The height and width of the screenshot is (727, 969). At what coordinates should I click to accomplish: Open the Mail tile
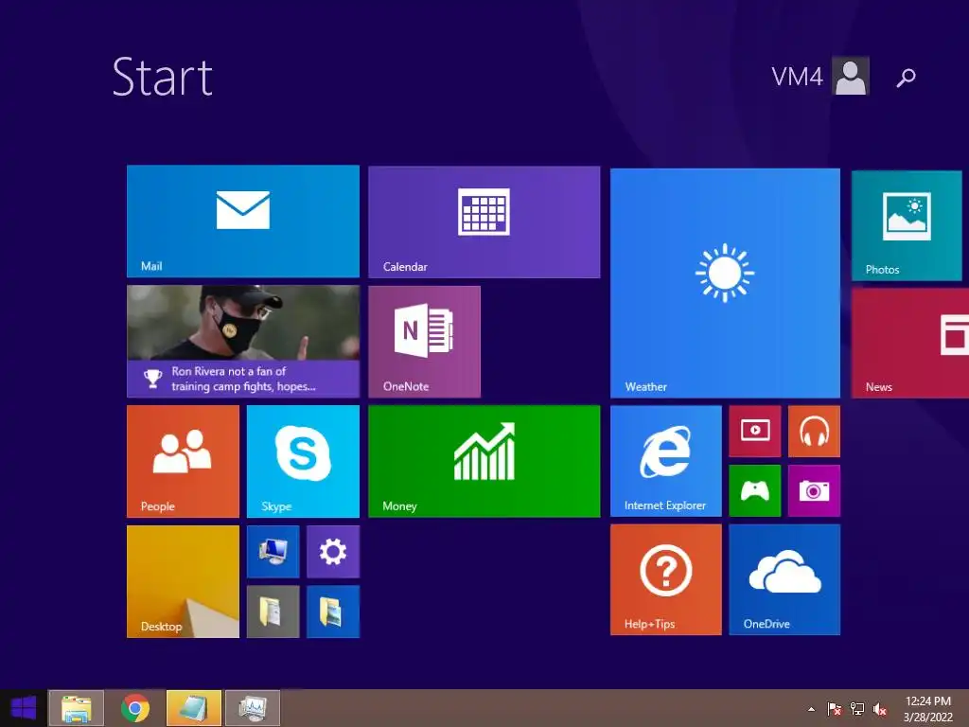[x=243, y=222]
